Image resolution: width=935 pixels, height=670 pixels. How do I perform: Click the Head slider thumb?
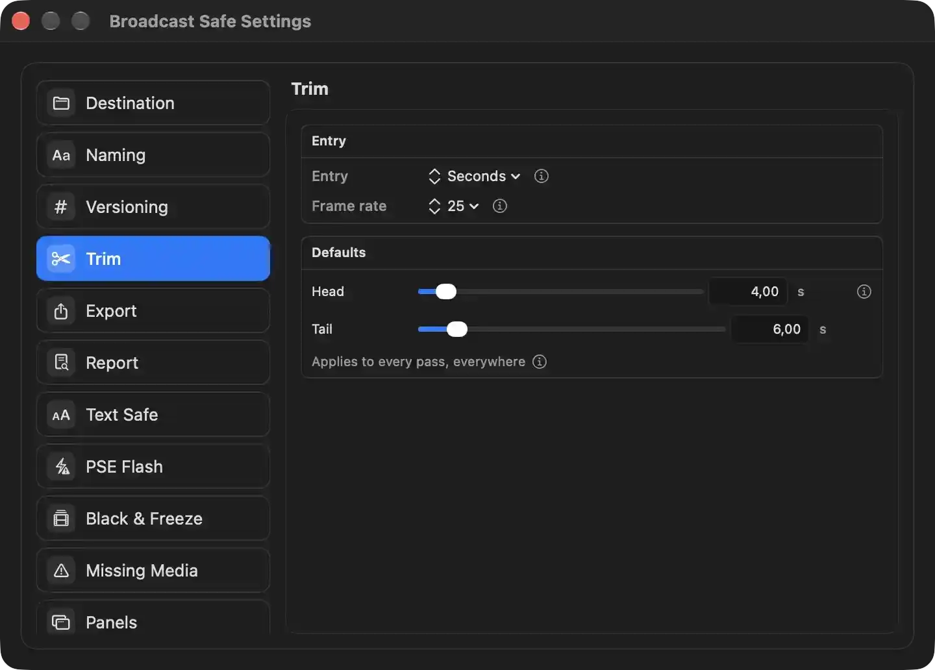click(x=445, y=292)
